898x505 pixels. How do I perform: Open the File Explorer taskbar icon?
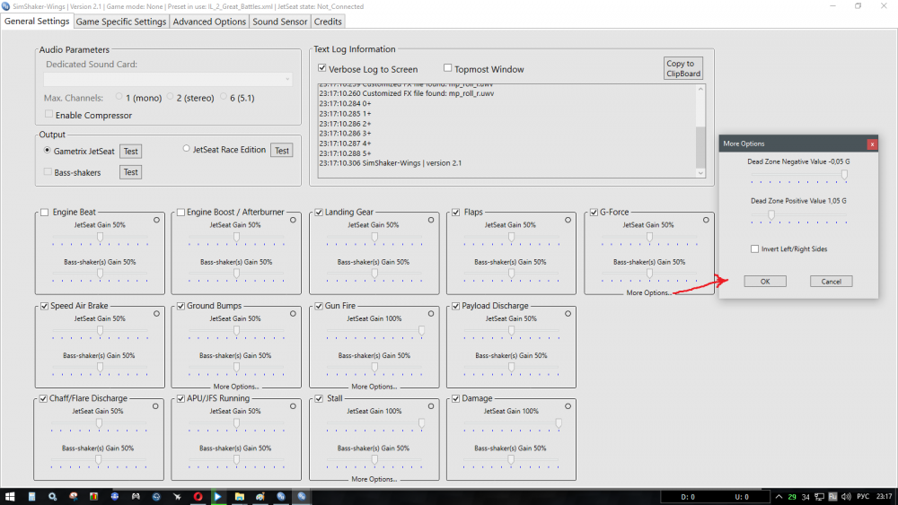click(x=240, y=496)
